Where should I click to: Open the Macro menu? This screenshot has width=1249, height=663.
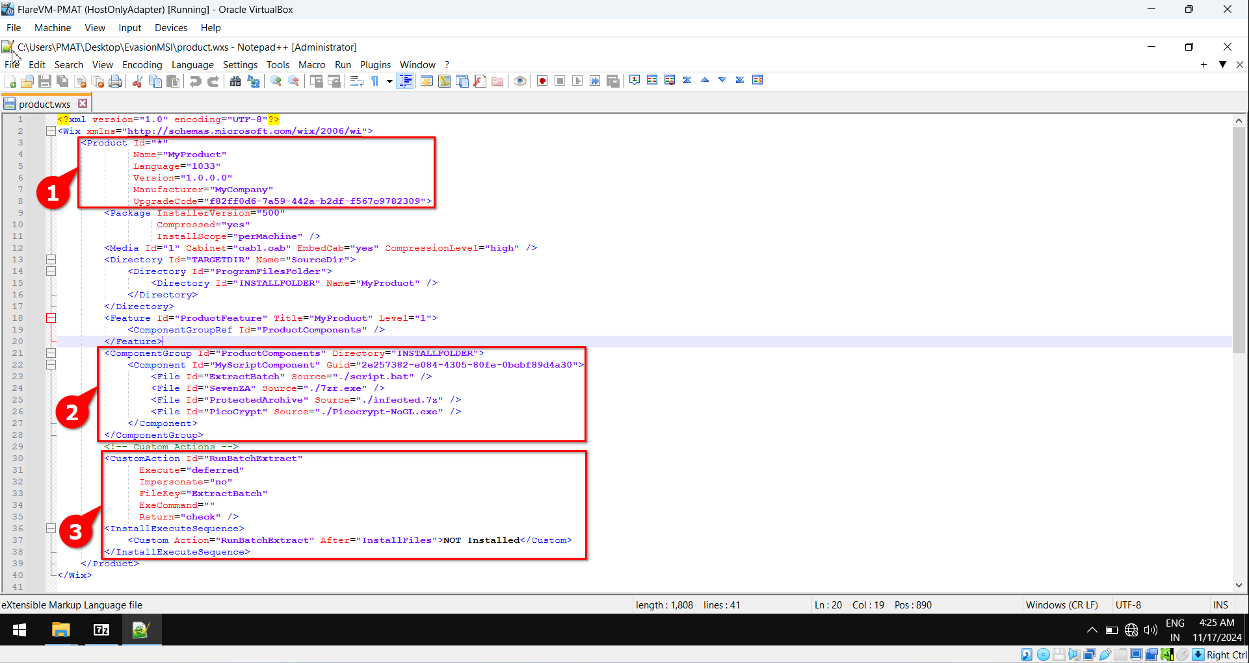(311, 65)
